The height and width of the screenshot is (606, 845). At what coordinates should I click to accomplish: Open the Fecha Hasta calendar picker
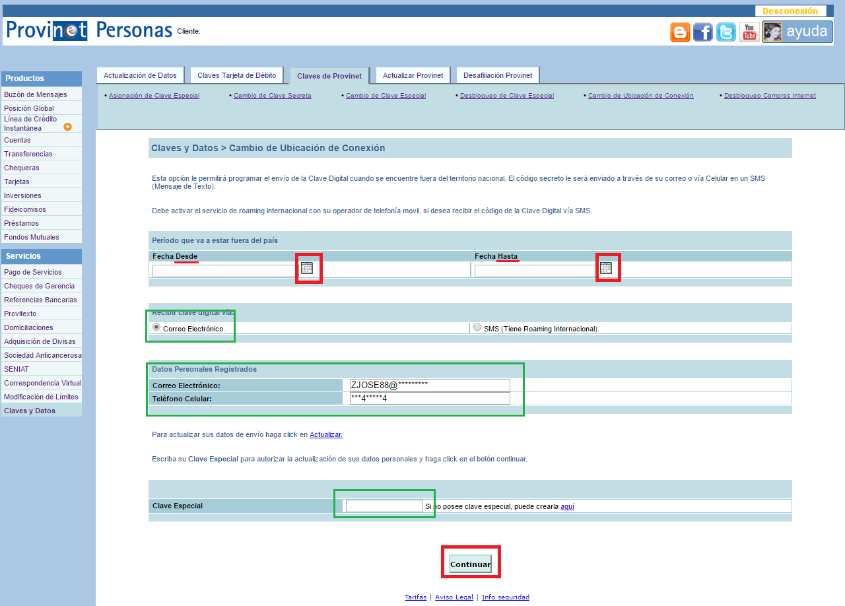click(x=606, y=268)
